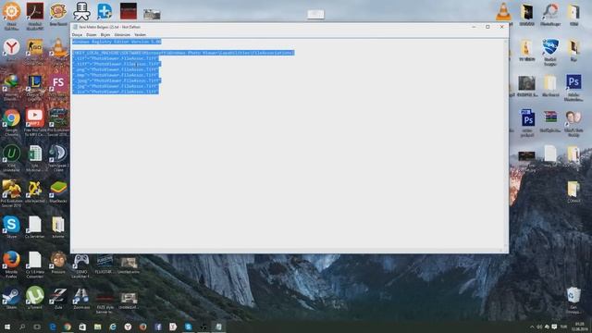
Task: Expand the system tray hidden icons chevron
Action: point(532,327)
